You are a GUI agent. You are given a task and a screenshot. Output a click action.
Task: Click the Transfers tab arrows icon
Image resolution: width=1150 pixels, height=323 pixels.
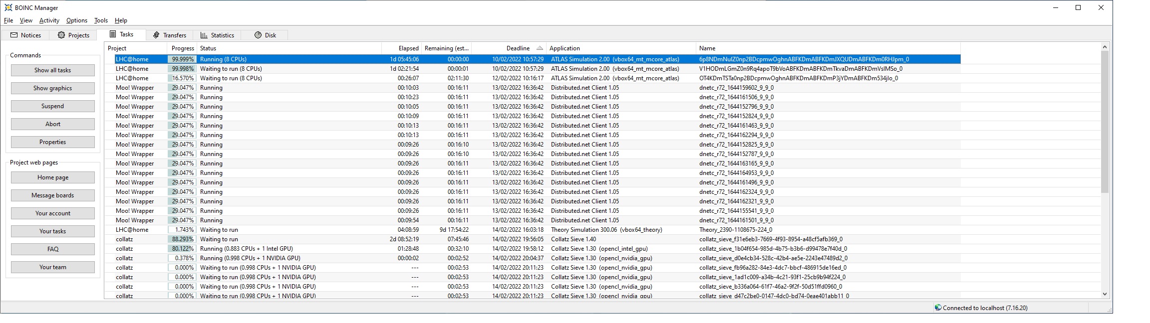click(x=156, y=35)
